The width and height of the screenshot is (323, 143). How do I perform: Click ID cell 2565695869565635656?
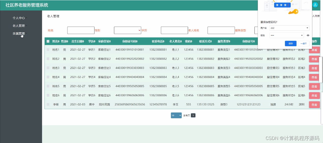point(130,104)
